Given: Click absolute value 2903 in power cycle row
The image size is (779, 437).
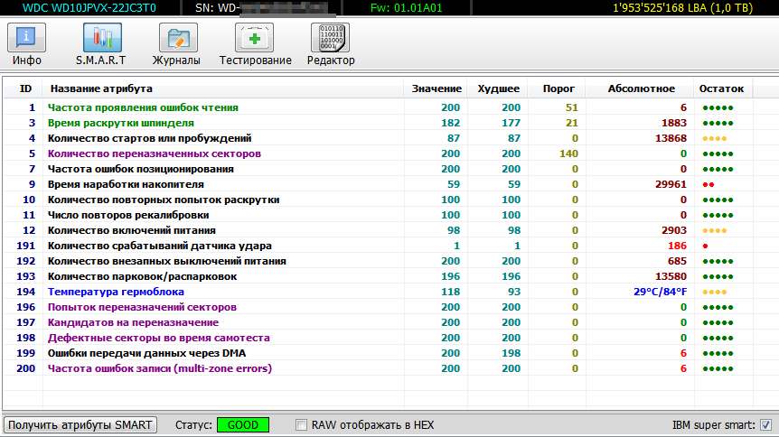Looking at the screenshot, I should point(673,231).
